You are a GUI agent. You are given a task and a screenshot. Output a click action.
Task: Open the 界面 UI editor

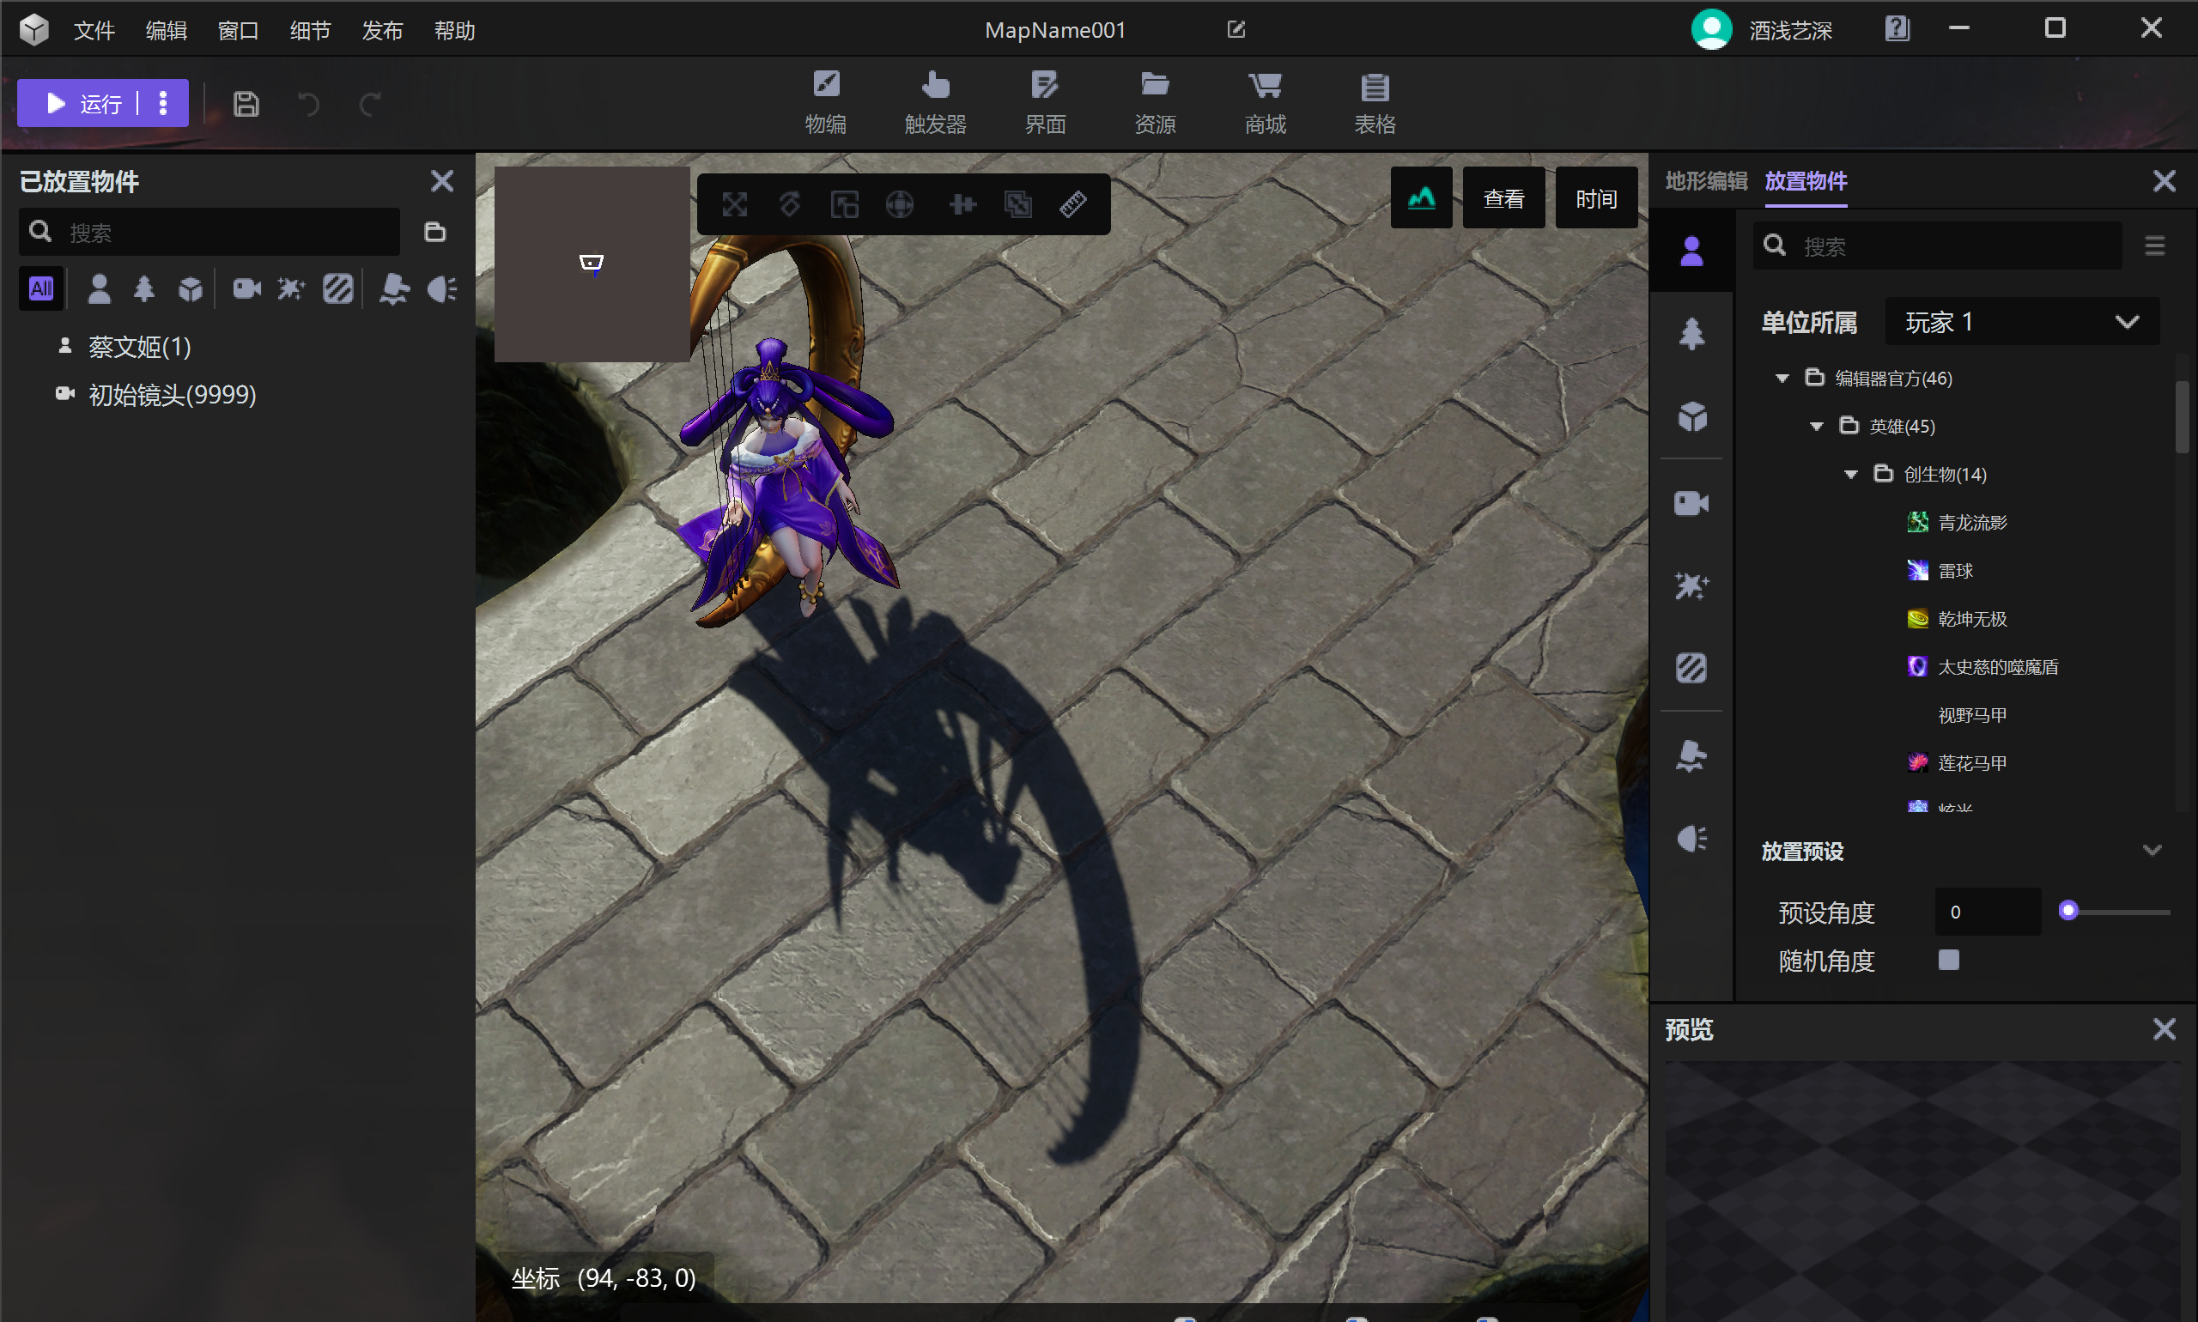pos(1045,102)
